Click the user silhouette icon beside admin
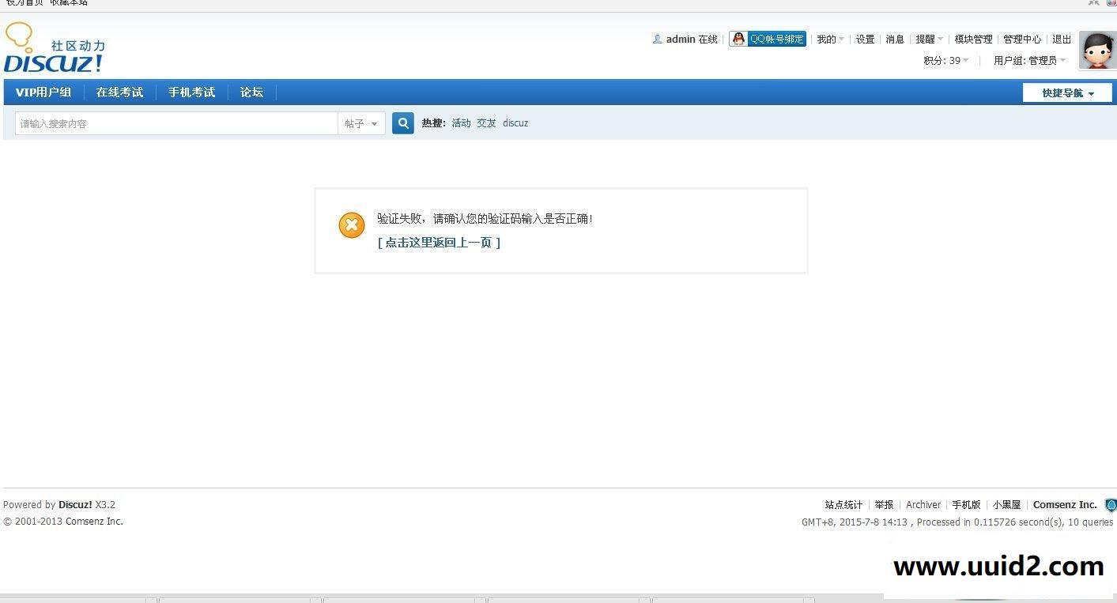The width and height of the screenshot is (1117, 603). pyautogui.click(x=656, y=38)
